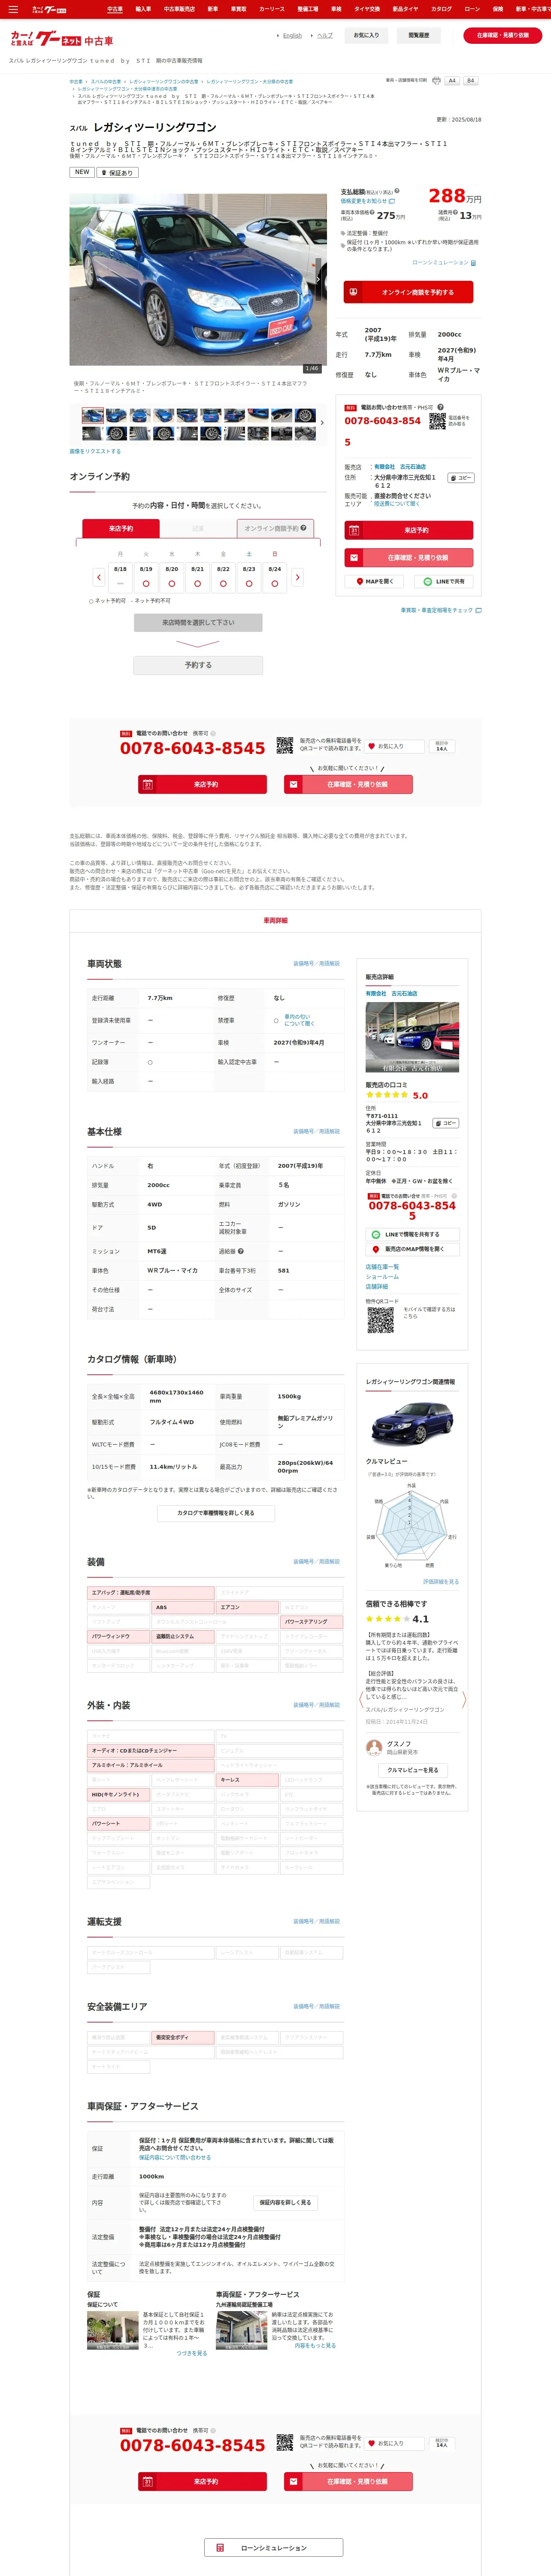The width and height of the screenshot is (551, 2576).
Task: Switch language to English
Action: [292, 36]
